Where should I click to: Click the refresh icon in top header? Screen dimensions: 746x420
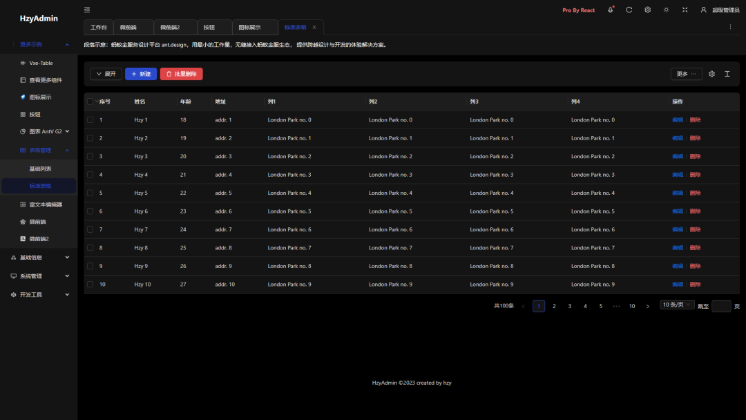tap(629, 10)
